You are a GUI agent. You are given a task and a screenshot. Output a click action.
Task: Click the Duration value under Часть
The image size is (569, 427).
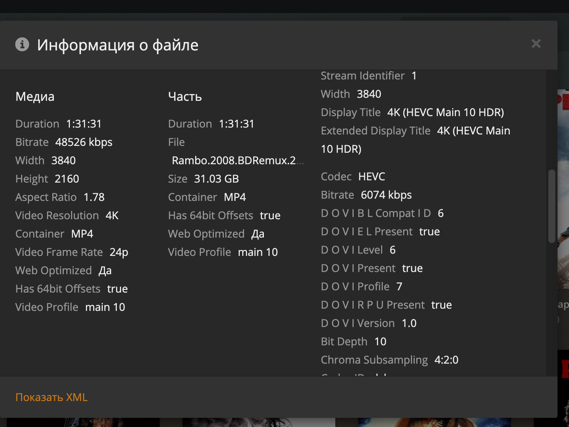pos(237,124)
